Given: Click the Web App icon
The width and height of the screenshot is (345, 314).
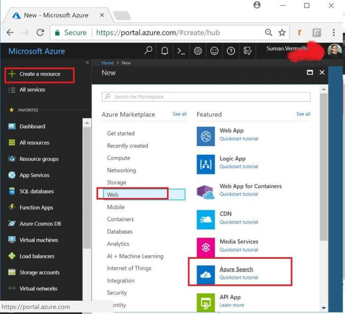Looking at the screenshot, I should 206,137.
